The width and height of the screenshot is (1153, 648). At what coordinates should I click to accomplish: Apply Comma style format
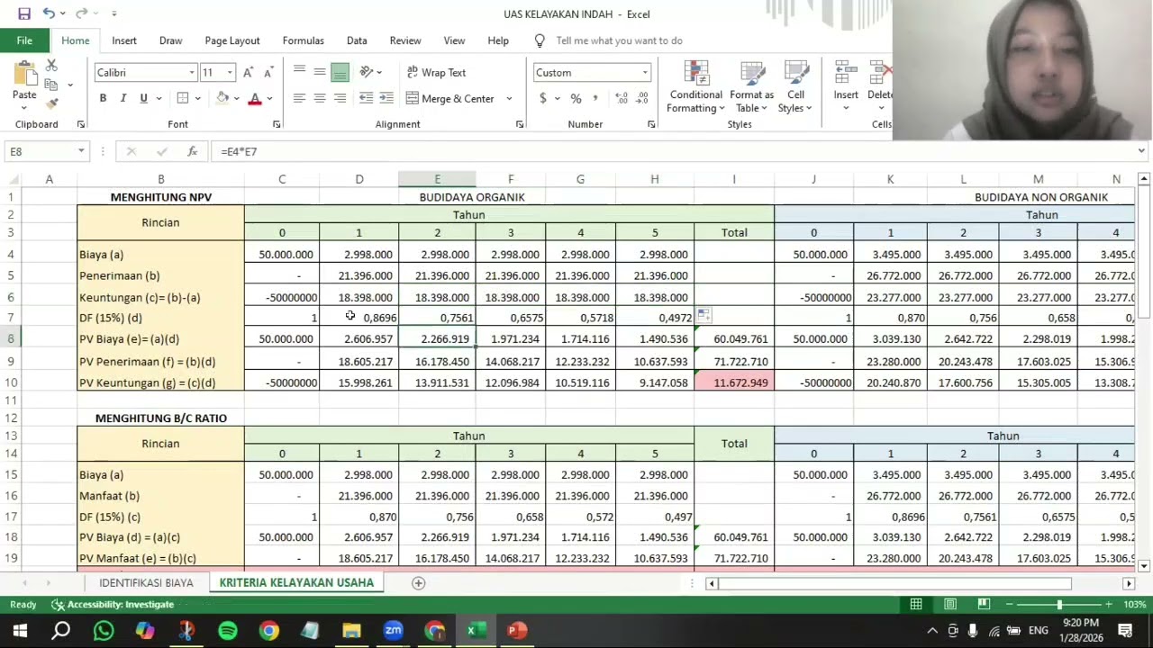click(595, 98)
